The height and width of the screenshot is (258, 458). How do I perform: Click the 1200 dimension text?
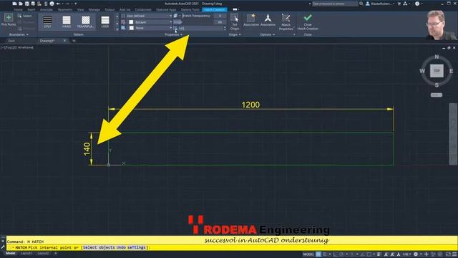tap(250, 105)
